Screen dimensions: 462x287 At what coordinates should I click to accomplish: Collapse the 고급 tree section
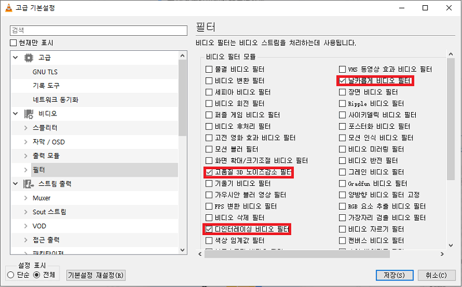click(x=16, y=58)
